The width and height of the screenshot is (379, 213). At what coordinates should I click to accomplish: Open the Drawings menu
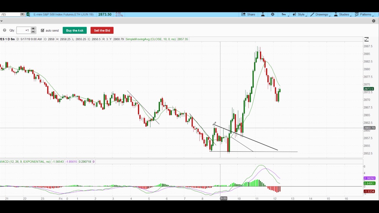pos(319,14)
